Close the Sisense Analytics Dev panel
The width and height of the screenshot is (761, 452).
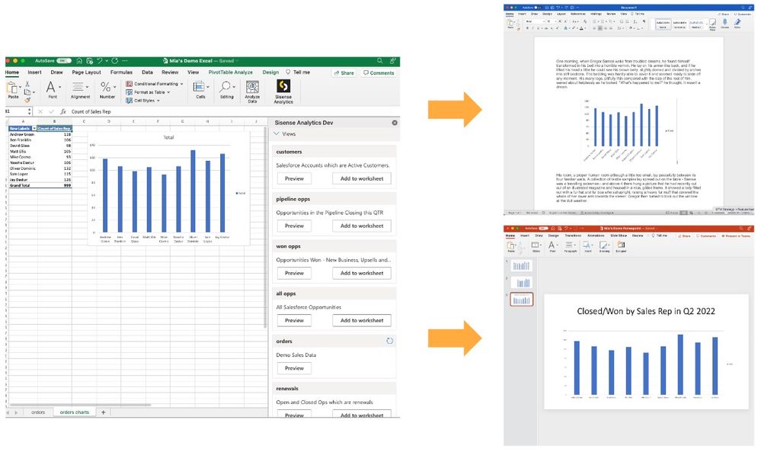tap(395, 123)
